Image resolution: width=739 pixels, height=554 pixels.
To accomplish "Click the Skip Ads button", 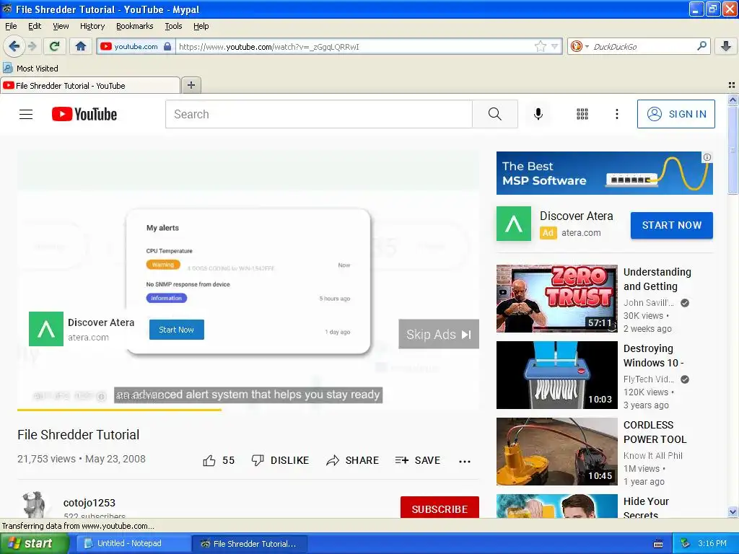I will coord(439,334).
